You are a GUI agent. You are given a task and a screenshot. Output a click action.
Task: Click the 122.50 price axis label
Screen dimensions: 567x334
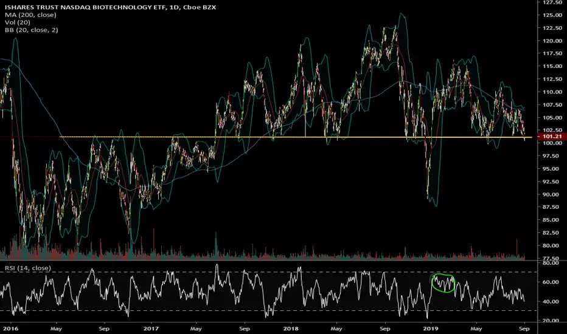[552, 28]
